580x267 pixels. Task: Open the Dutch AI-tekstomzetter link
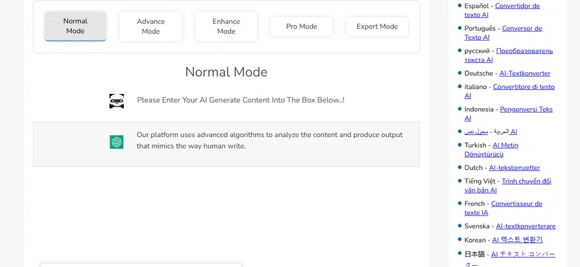tap(514, 168)
